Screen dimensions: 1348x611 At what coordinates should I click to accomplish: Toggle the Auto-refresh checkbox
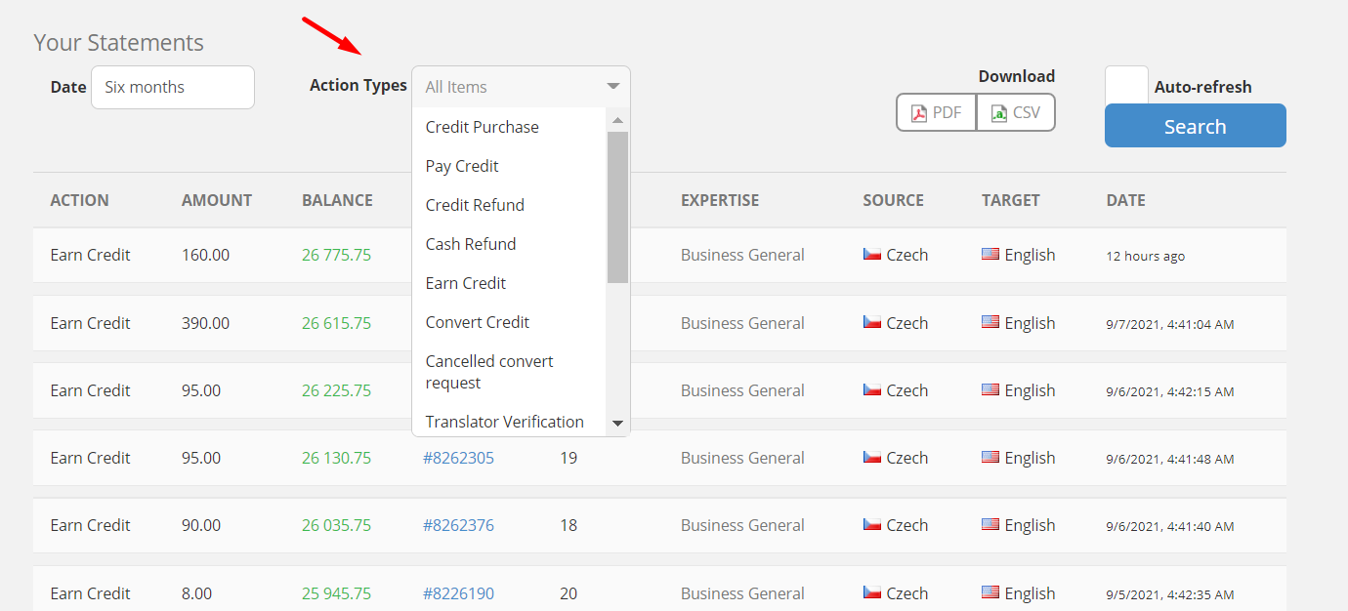1126,86
